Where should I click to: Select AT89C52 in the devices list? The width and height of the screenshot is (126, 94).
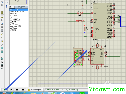pos(19,14)
